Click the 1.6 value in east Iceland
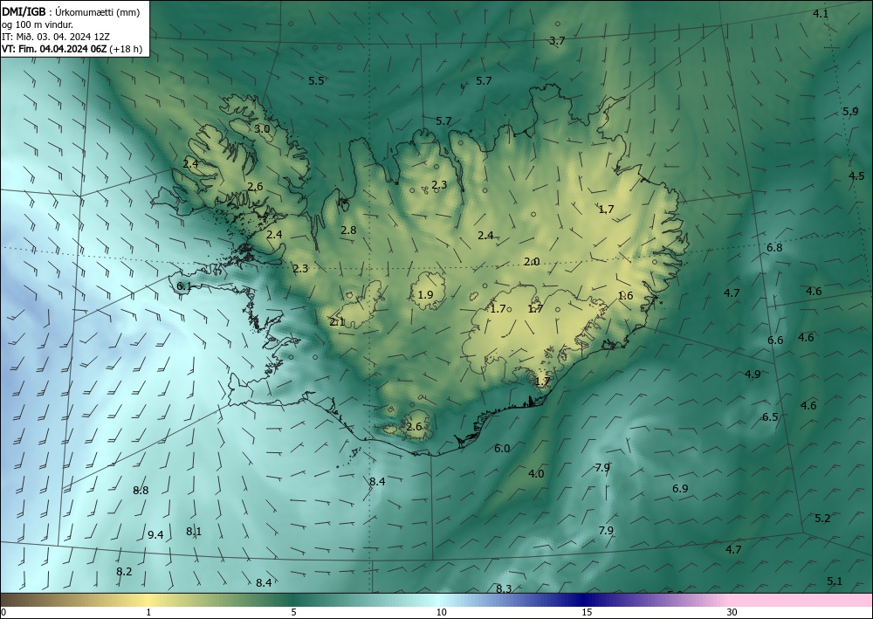 625,296
